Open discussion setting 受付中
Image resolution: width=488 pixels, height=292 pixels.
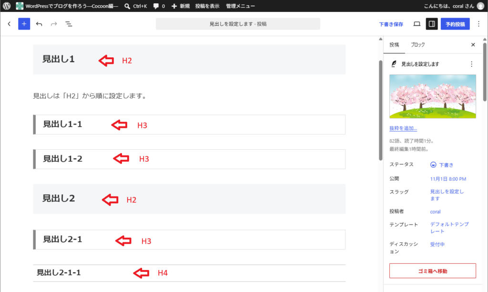coord(437,244)
